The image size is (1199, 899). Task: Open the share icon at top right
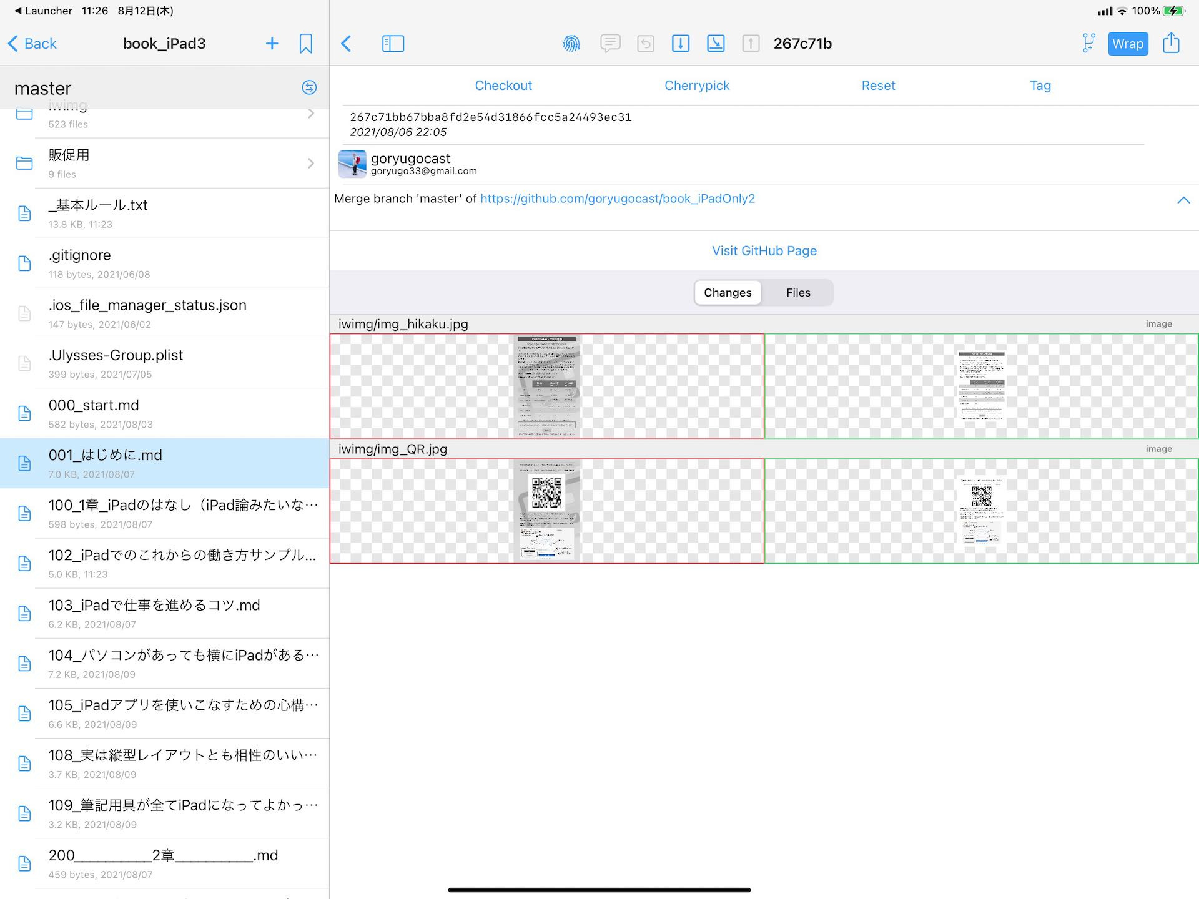tap(1171, 43)
